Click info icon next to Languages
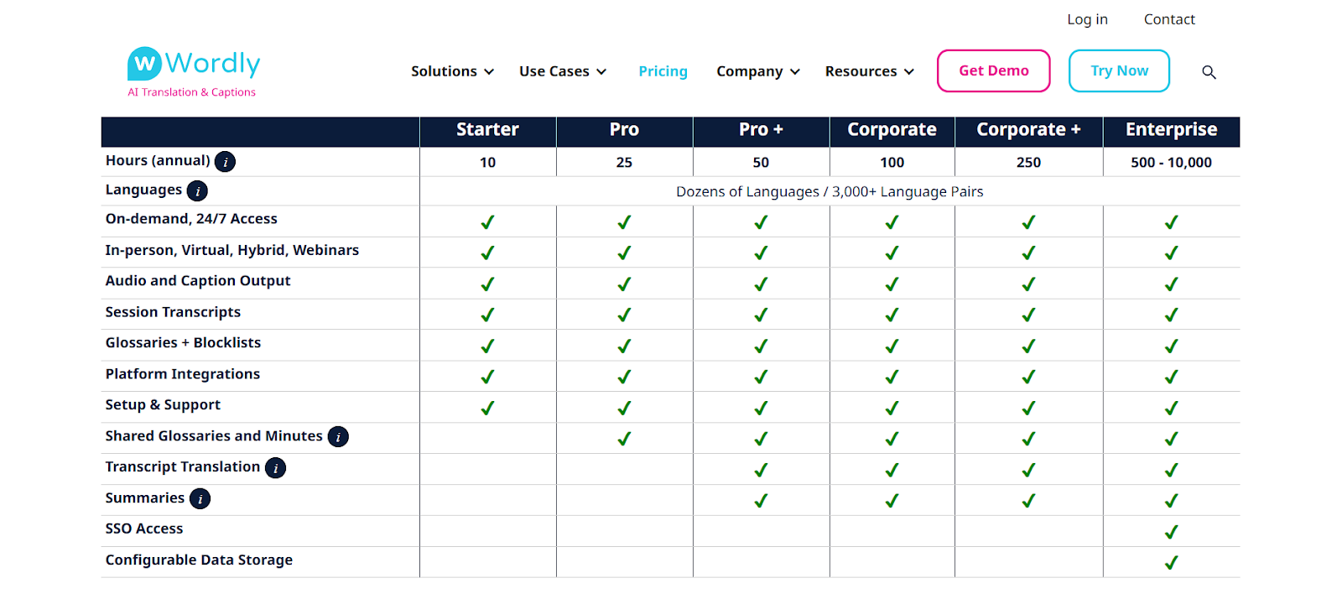Screen dimensions: 1342x599 click(x=197, y=191)
